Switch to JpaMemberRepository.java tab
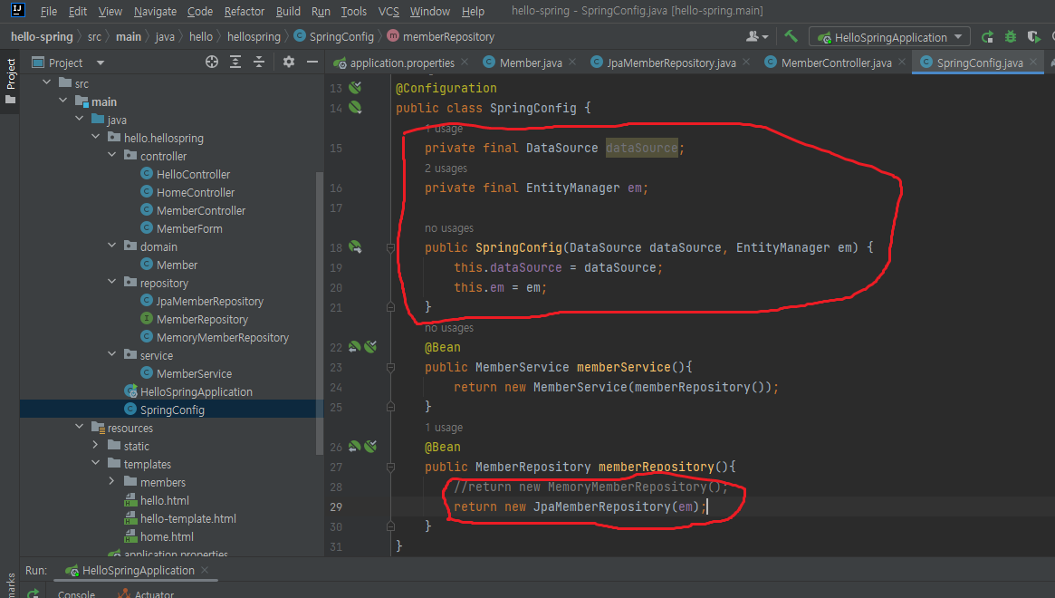This screenshot has height=598, width=1055. point(671,63)
